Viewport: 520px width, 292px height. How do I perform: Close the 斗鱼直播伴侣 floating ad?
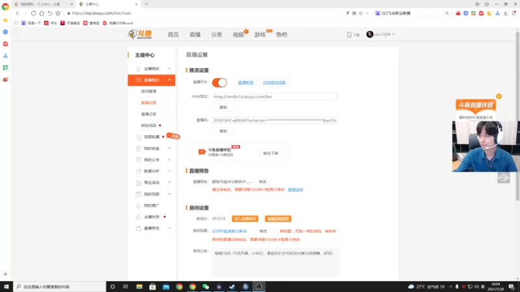coord(499,96)
